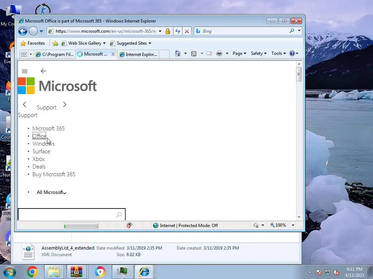Click the security lock icon
373x279 pixels.
click(x=168, y=31)
